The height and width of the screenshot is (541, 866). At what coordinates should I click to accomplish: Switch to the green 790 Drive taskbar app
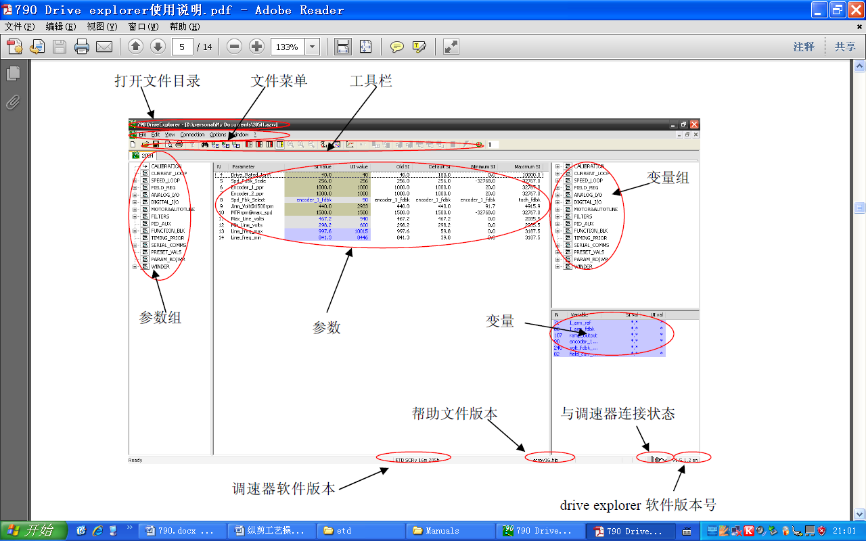coord(539,531)
